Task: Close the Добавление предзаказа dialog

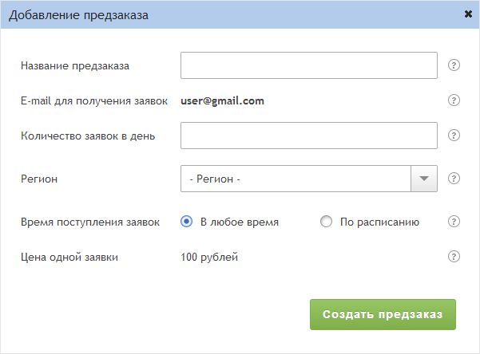Action: tap(467, 14)
